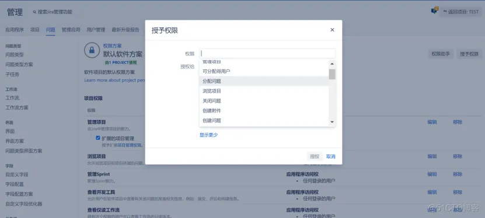Open the 问题 tab
This screenshot has height=218, width=485.
click(x=50, y=30)
